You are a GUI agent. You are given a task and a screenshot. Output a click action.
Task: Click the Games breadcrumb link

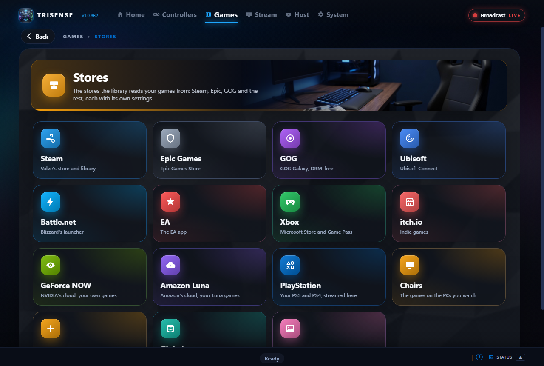[x=73, y=37]
